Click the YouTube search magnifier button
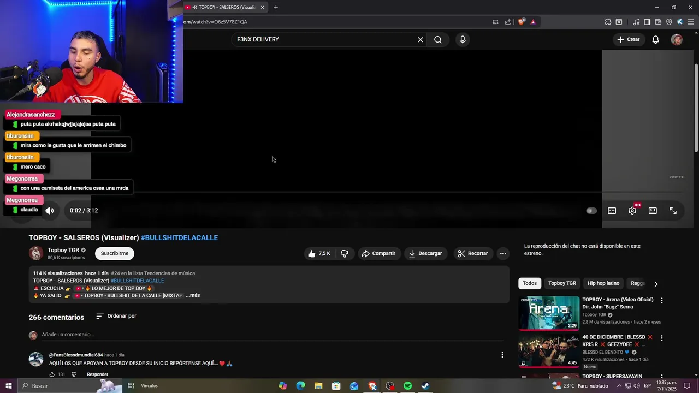This screenshot has width=699, height=393. (438, 39)
